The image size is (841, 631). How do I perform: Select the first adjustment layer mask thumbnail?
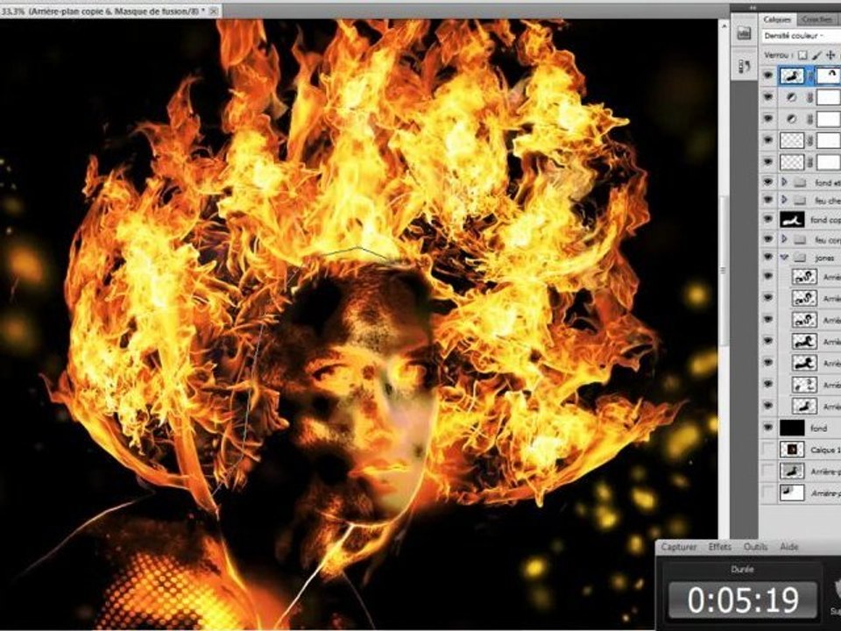[828, 97]
